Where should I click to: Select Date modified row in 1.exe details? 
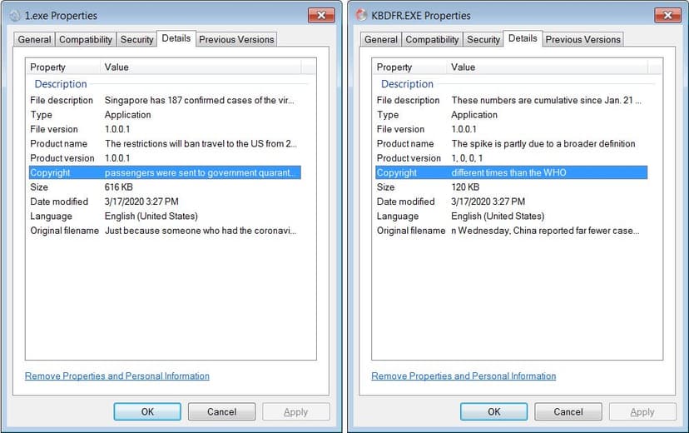pyautogui.click(x=165, y=202)
